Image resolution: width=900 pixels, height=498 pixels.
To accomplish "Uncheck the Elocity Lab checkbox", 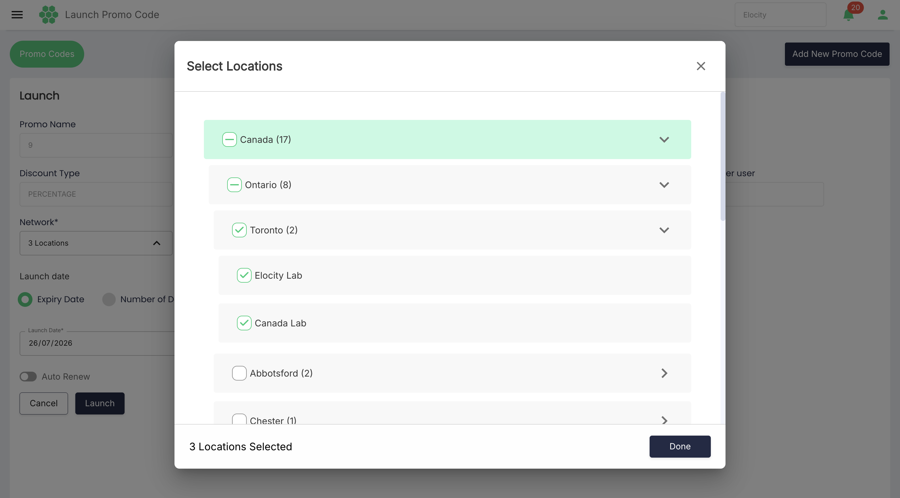I will (x=244, y=275).
